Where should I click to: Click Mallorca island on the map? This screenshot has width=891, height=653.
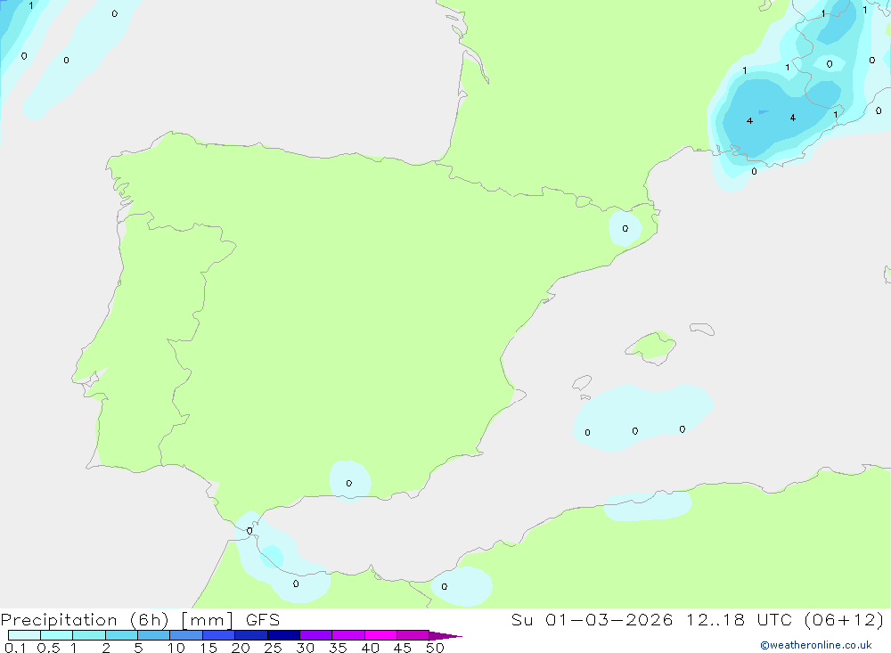tap(651, 347)
